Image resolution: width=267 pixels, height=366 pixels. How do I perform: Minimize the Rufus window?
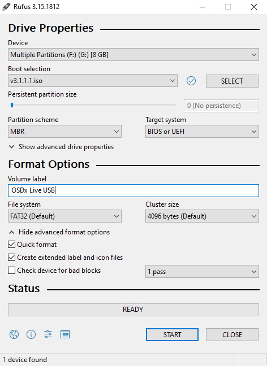(x=203, y=7)
